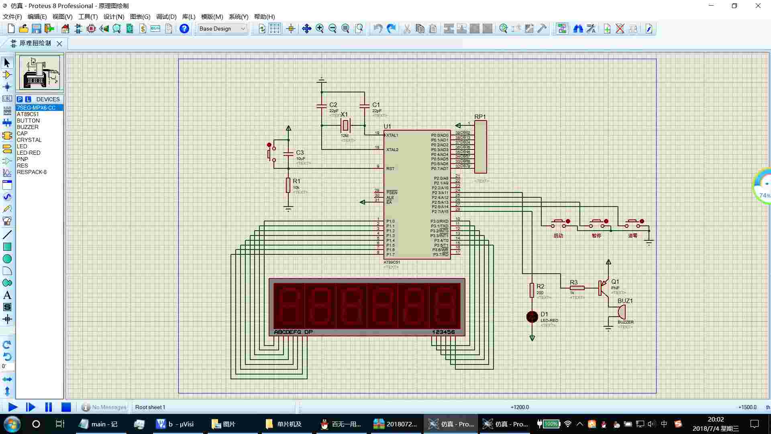Image resolution: width=771 pixels, height=434 pixels.
Task: Select the Component mode tool
Action: 7,75
